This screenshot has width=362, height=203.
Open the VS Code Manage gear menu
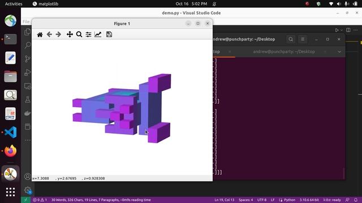(28, 190)
